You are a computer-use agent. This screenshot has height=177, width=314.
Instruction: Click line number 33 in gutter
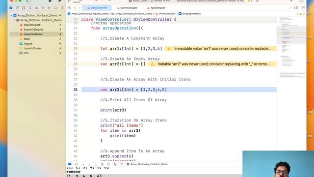[x=75, y=89]
